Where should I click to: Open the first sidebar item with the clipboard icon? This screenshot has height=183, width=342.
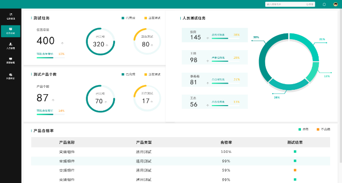10,16
